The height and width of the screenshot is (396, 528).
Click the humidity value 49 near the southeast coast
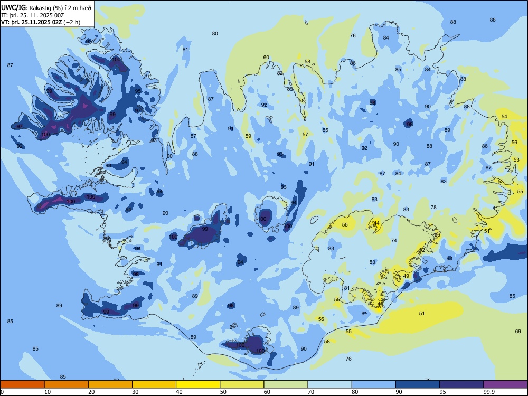[x=406, y=276]
